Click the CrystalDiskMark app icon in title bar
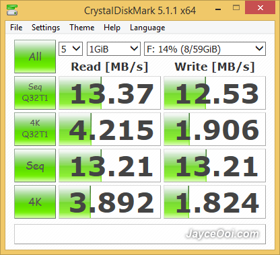280x255 pixels. pyautogui.click(x=12, y=10)
